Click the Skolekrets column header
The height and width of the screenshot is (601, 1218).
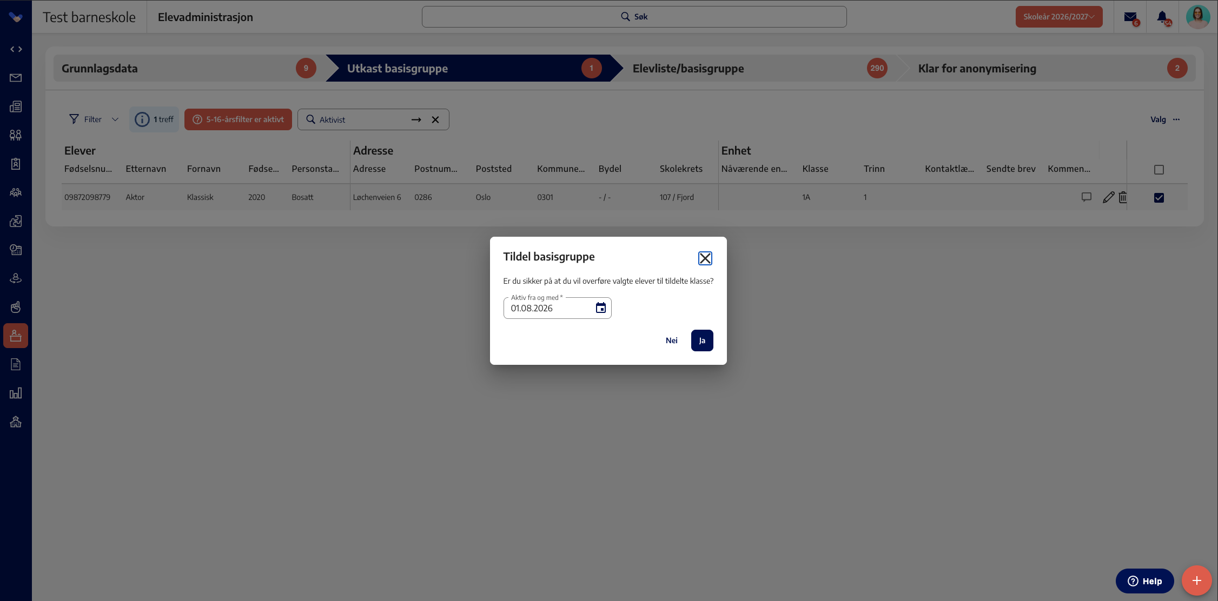681,169
